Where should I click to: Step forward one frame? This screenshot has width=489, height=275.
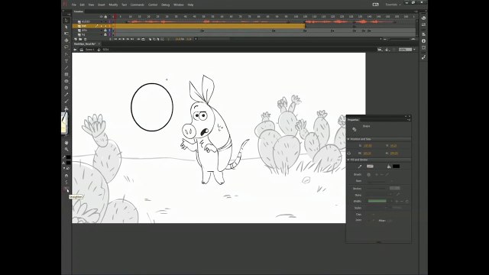(x=128, y=39)
